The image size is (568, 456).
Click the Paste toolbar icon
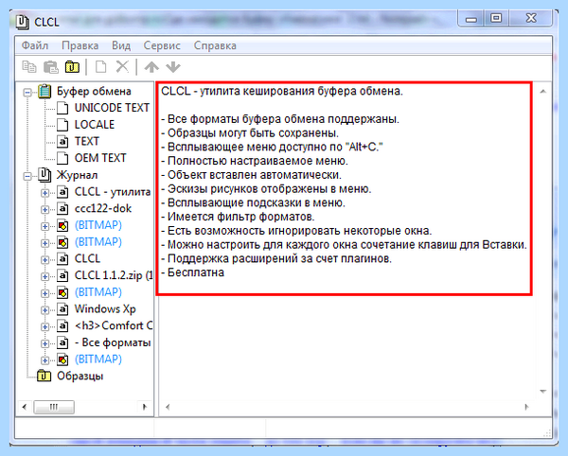point(51,67)
